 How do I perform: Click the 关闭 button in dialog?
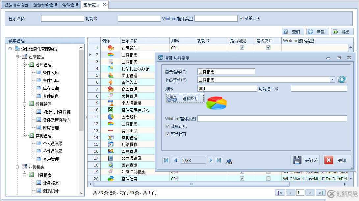tap(337, 160)
